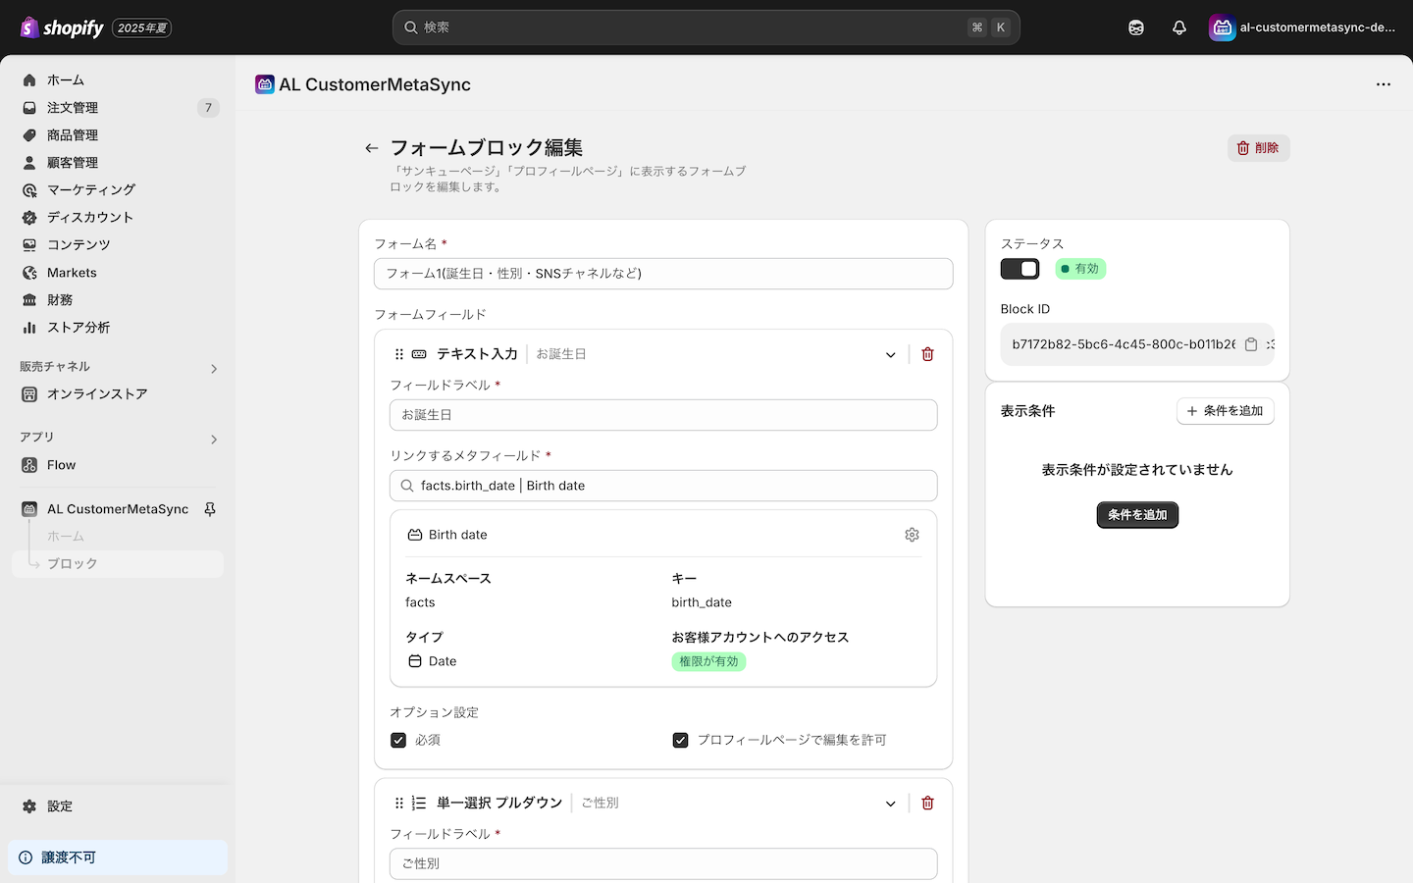Click the 7 badge next to 注文管理
This screenshot has width=1413, height=883.
[208, 108]
